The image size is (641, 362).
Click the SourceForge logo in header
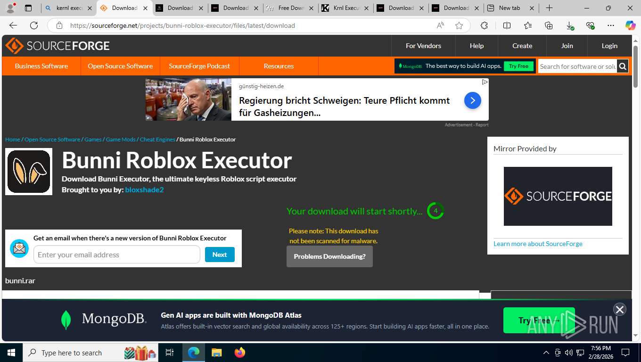coord(58,46)
